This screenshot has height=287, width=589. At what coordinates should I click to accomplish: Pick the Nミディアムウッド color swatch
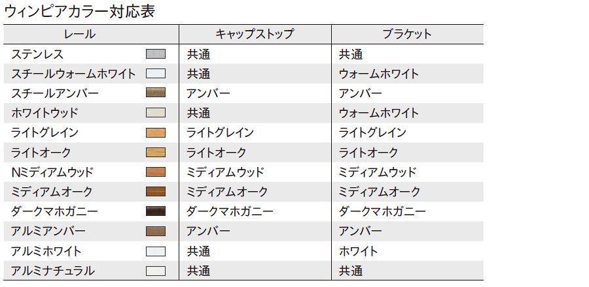[x=156, y=172]
